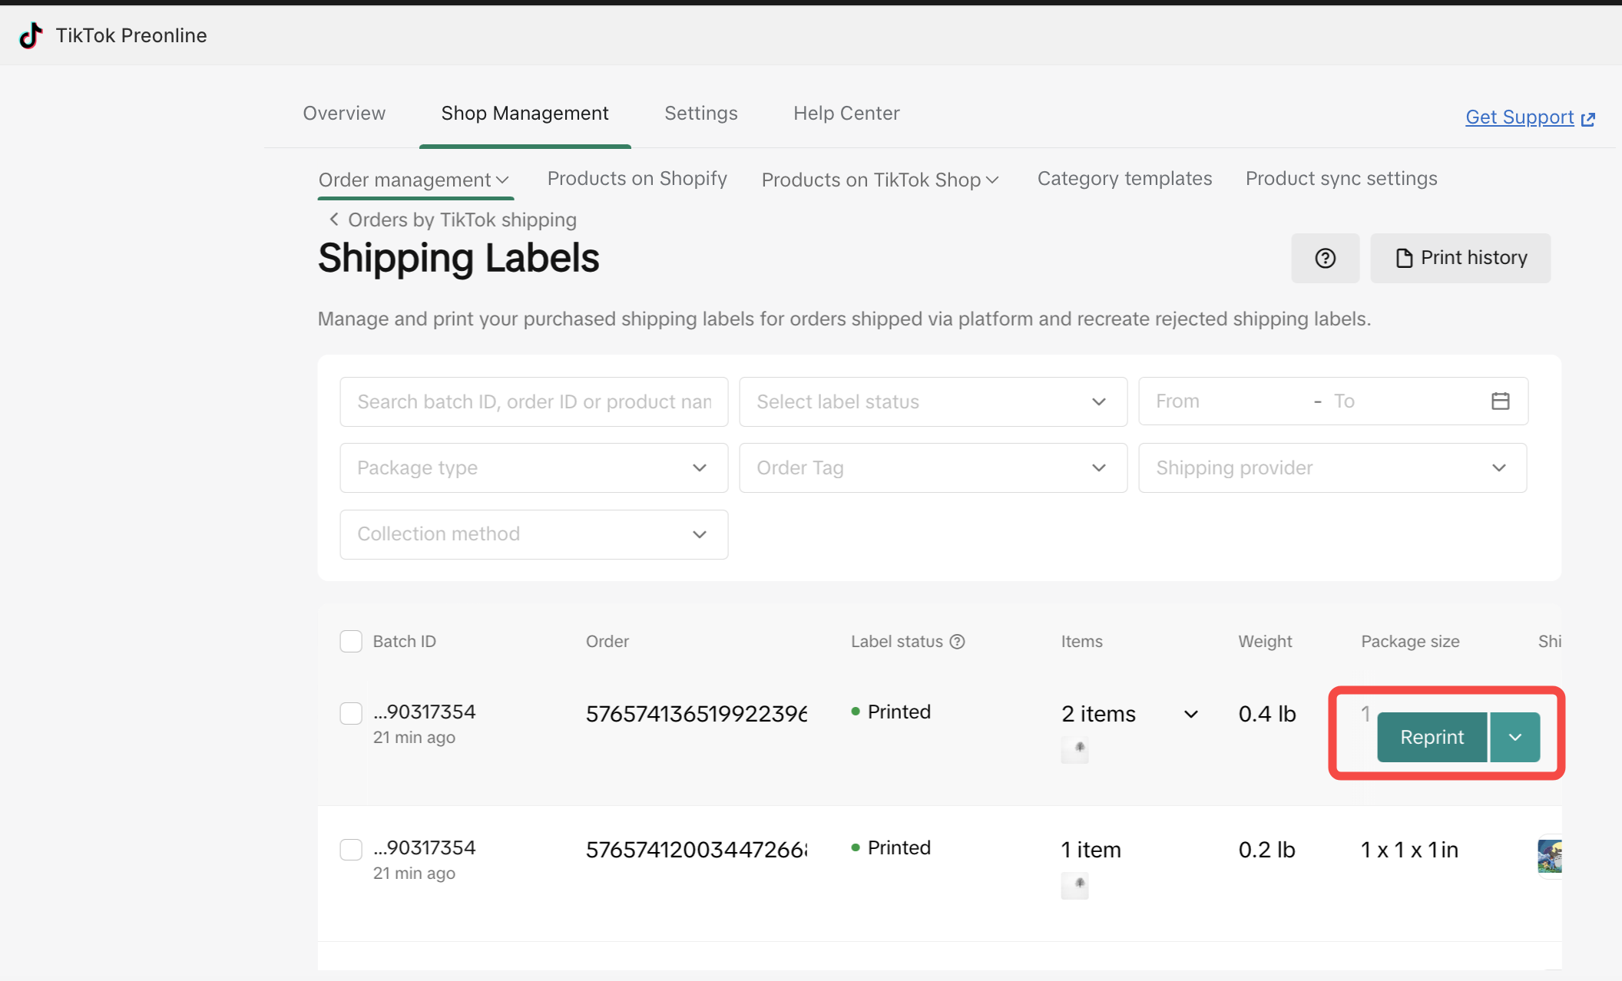Image resolution: width=1622 pixels, height=981 pixels.
Task: Toggle the select-all Batch ID checkbox
Action: tap(351, 642)
